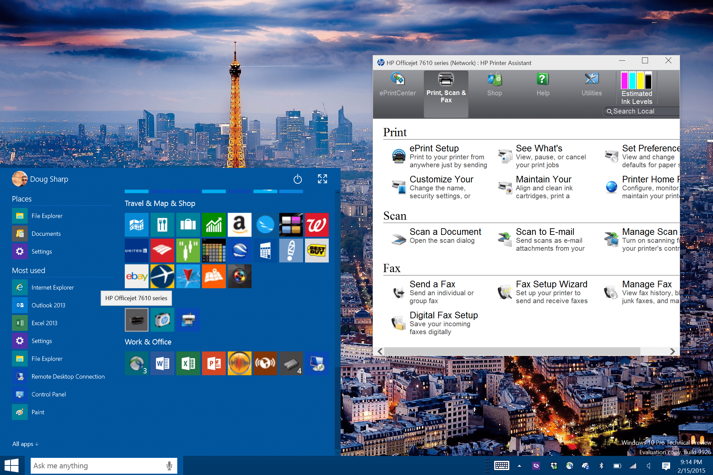Launch the eBay tile

[x=137, y=276]
